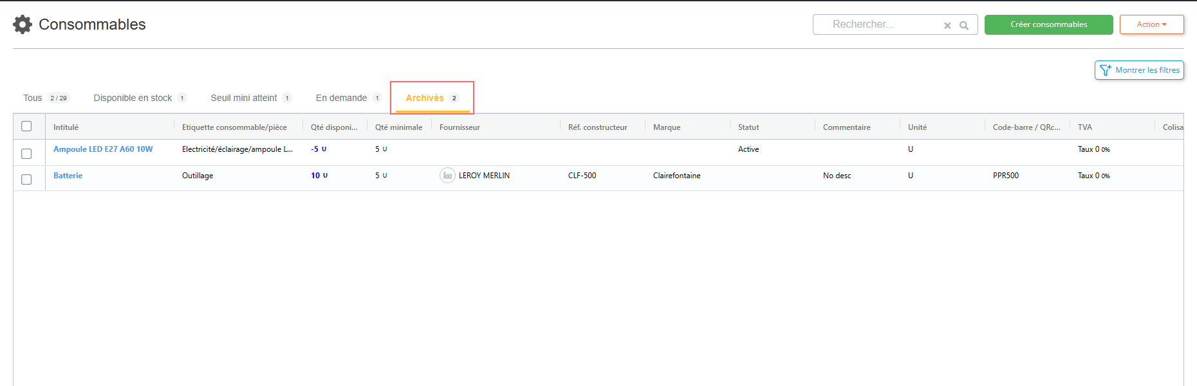Open the En demande tab
The image size is (1197, 386).
tap(341, 98)
